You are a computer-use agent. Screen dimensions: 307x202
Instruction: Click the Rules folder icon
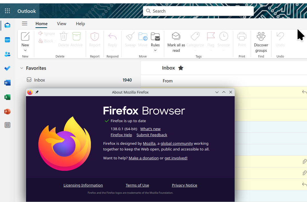click(155, 36)
